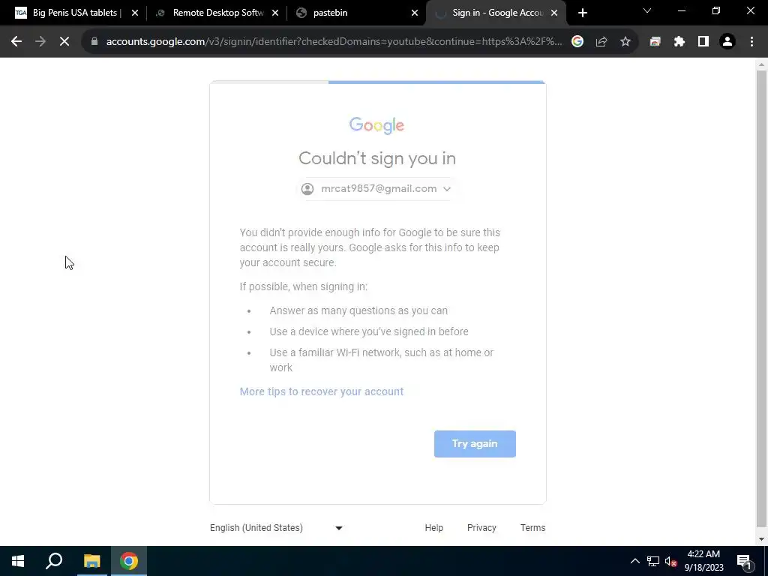
Task: Toggle the Chrome side panel
Action: click(703, 42)
